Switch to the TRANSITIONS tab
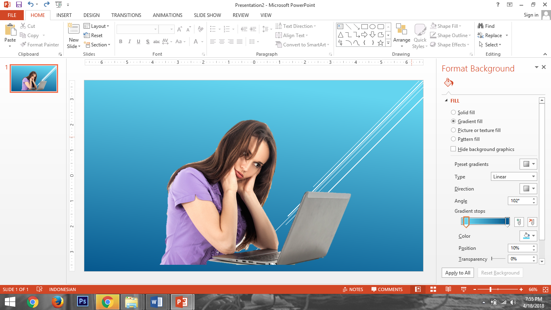The width and height of the screenshot is (551, 310). click(x=126, y=15)
